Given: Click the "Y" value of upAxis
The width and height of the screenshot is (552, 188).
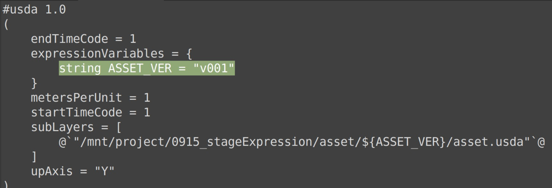Looking at the screenshot, I should coord(104,171).
